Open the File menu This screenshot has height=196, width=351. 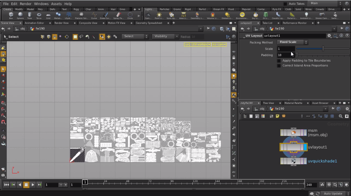[5, 4]
